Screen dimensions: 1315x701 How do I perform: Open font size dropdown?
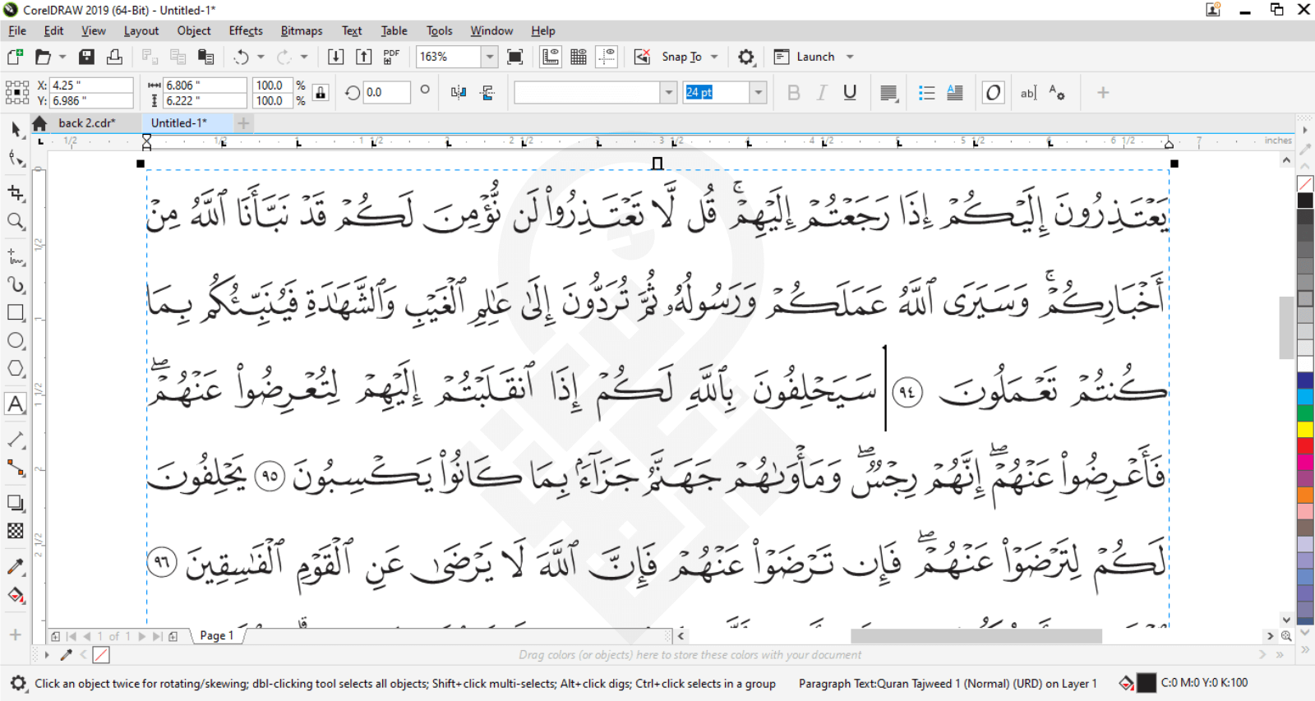point(759,93)
